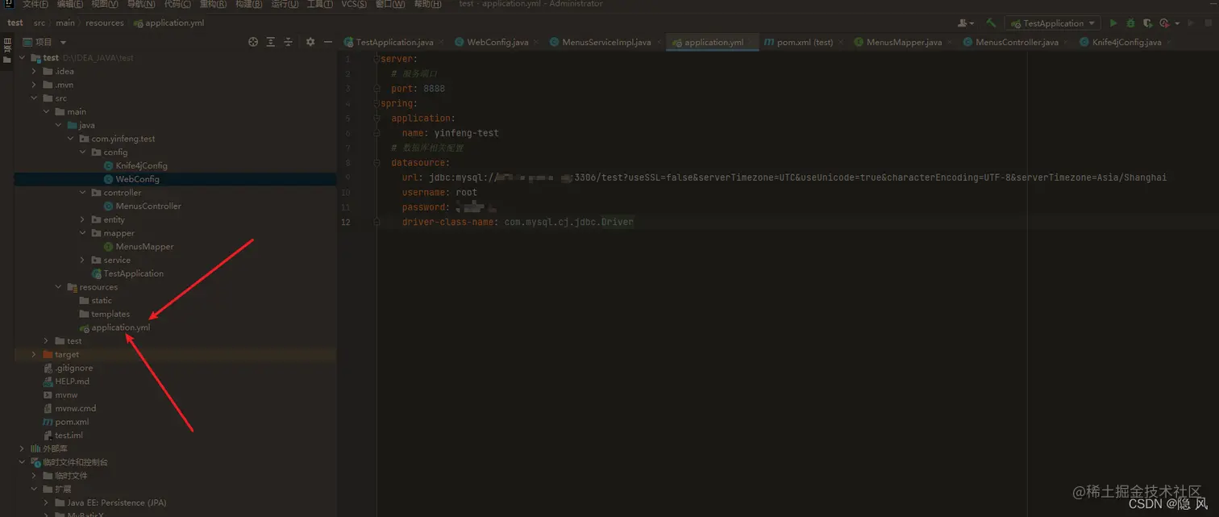Open the user account icon dropdown
The height and width of the screenshot is (517, 1219).
[965, 23]
